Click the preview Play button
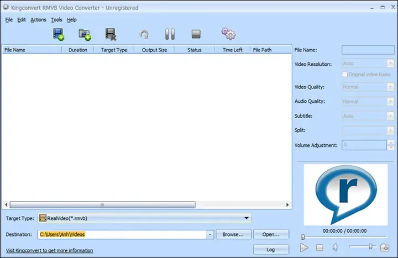Screen dimensions: 398x258 point(304,248)
